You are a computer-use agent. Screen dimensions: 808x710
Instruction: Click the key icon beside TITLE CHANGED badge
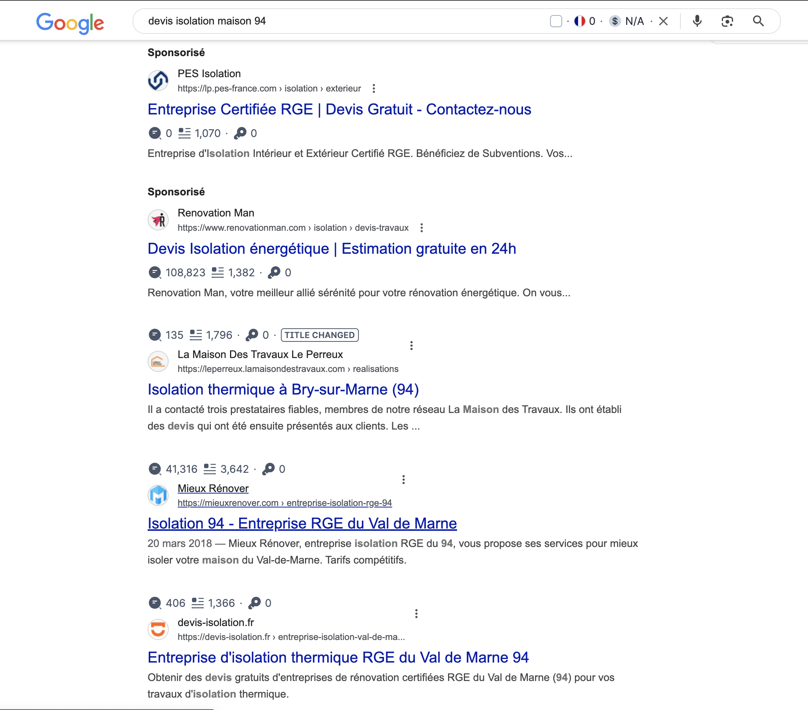coord(252,335)
